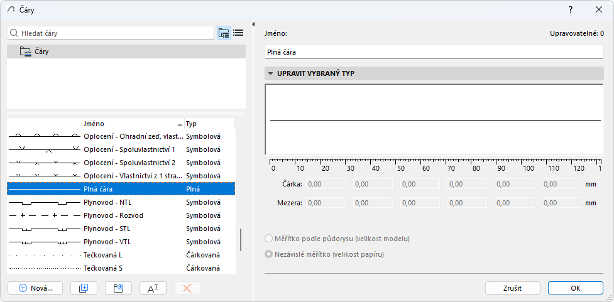Select Oplocení - Vlastnictví z 1 strany row
Image resolution: width=614 pixels, height=302 pixels.
pyautogui.click(x=121, y=176)
